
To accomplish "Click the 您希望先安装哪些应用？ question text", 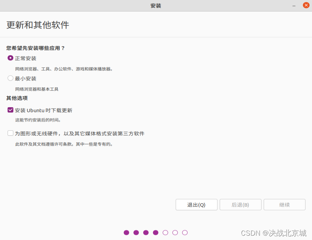I will 35,48.
